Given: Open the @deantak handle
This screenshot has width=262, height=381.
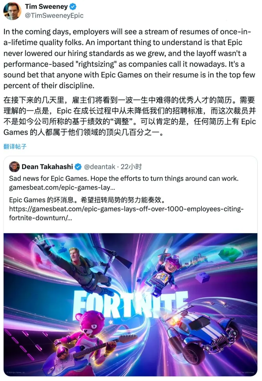Looking at the screenshot, I should point(98,167).
